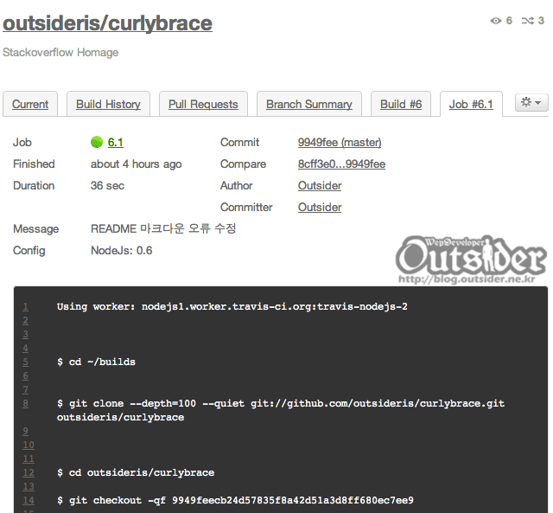The height and width of the screenshot is (513, 553).
Task: Click log line number 11
Action: 29,459
